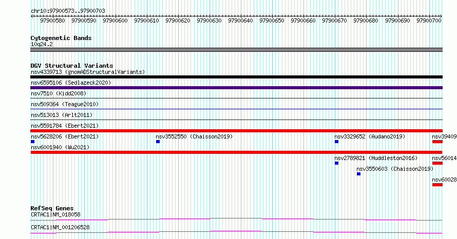
Task: Open the nsv3550603 Chaisson2019 label
Action: coord(395,169)
